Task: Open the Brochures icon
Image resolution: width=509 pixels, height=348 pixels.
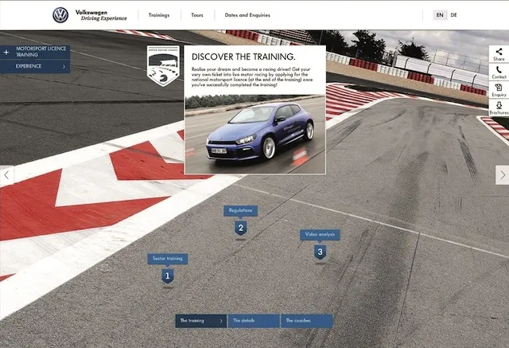Action: (499, 108)
